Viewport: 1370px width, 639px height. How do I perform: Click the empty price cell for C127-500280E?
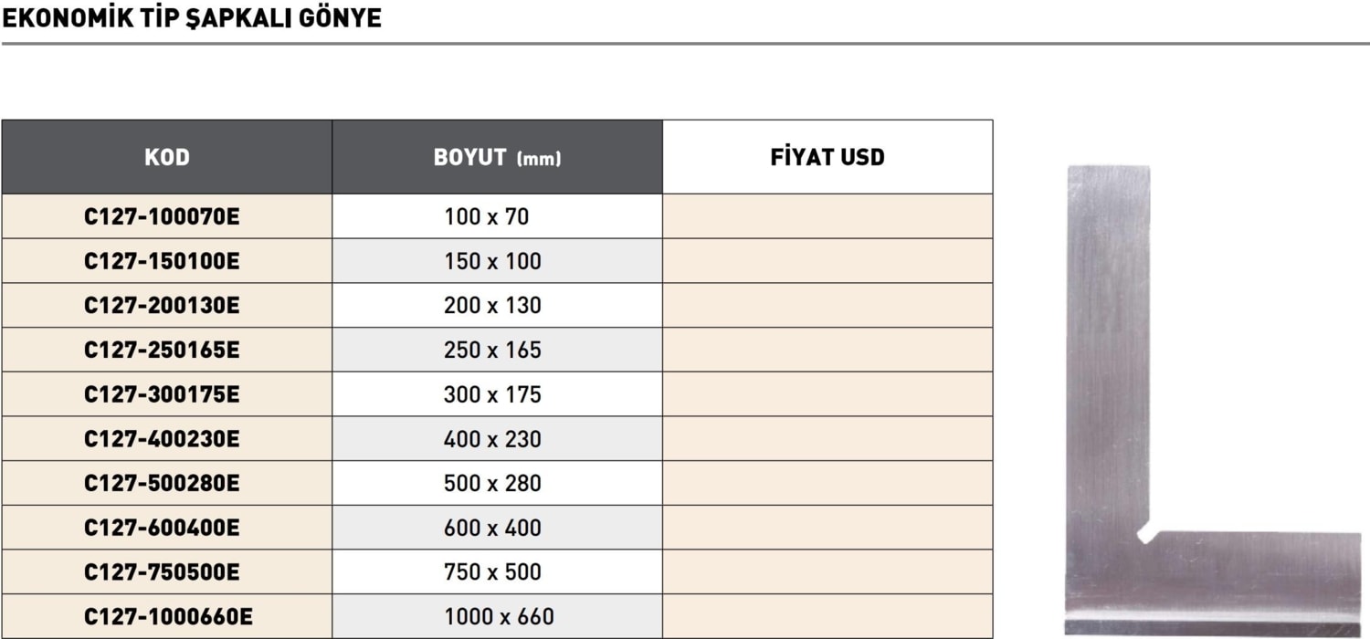coord(827,483)
